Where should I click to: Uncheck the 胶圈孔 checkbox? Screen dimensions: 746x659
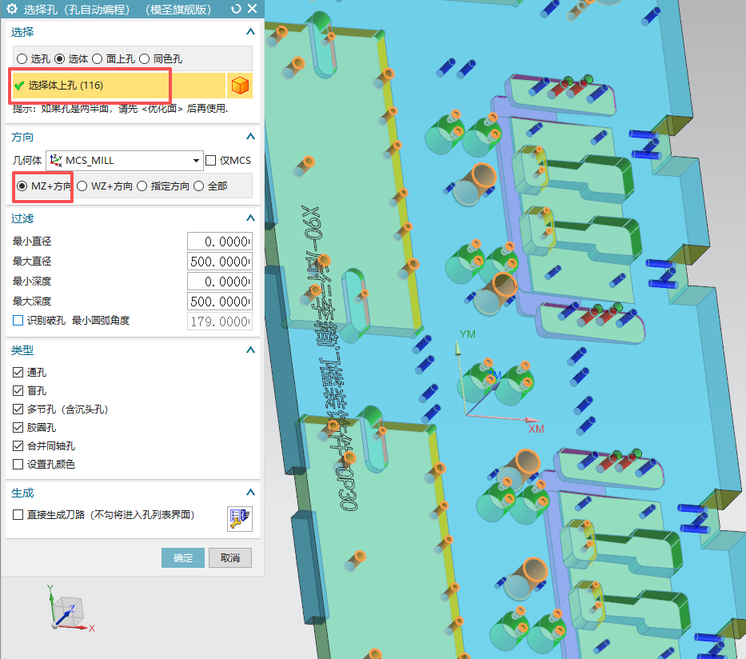(18, 427)
